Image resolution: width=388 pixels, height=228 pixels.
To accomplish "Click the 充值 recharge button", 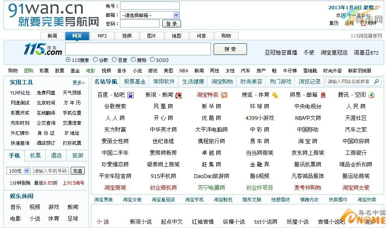I will 78,171.
